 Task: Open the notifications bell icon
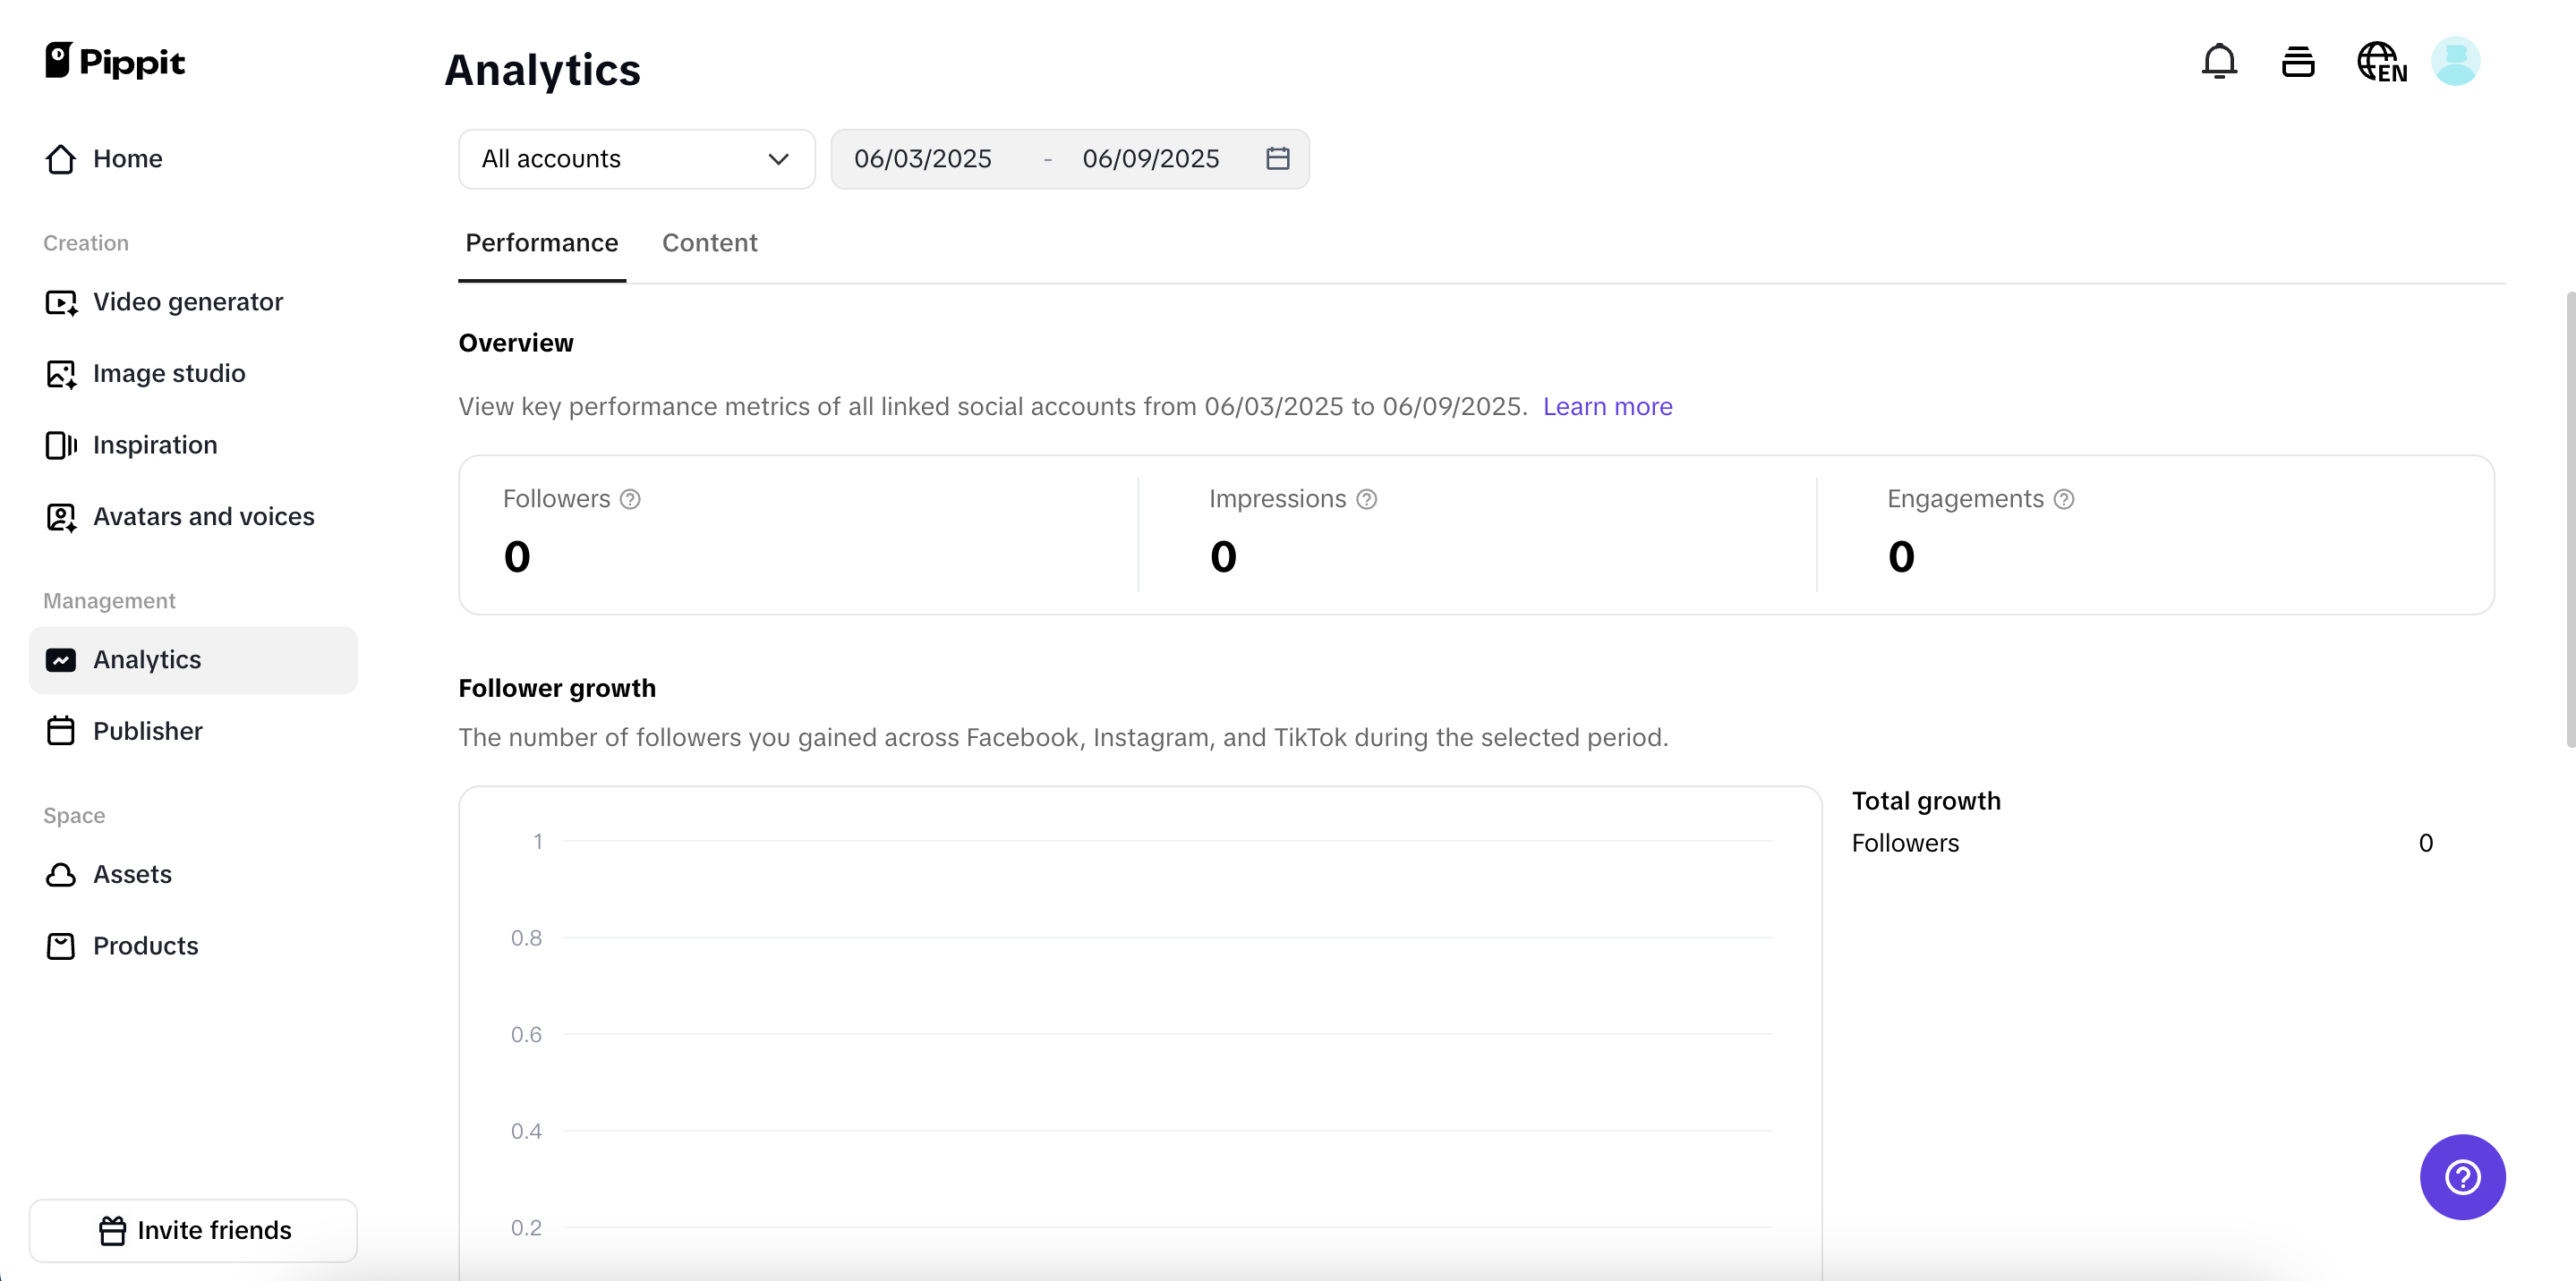[x=2219, y=62]
